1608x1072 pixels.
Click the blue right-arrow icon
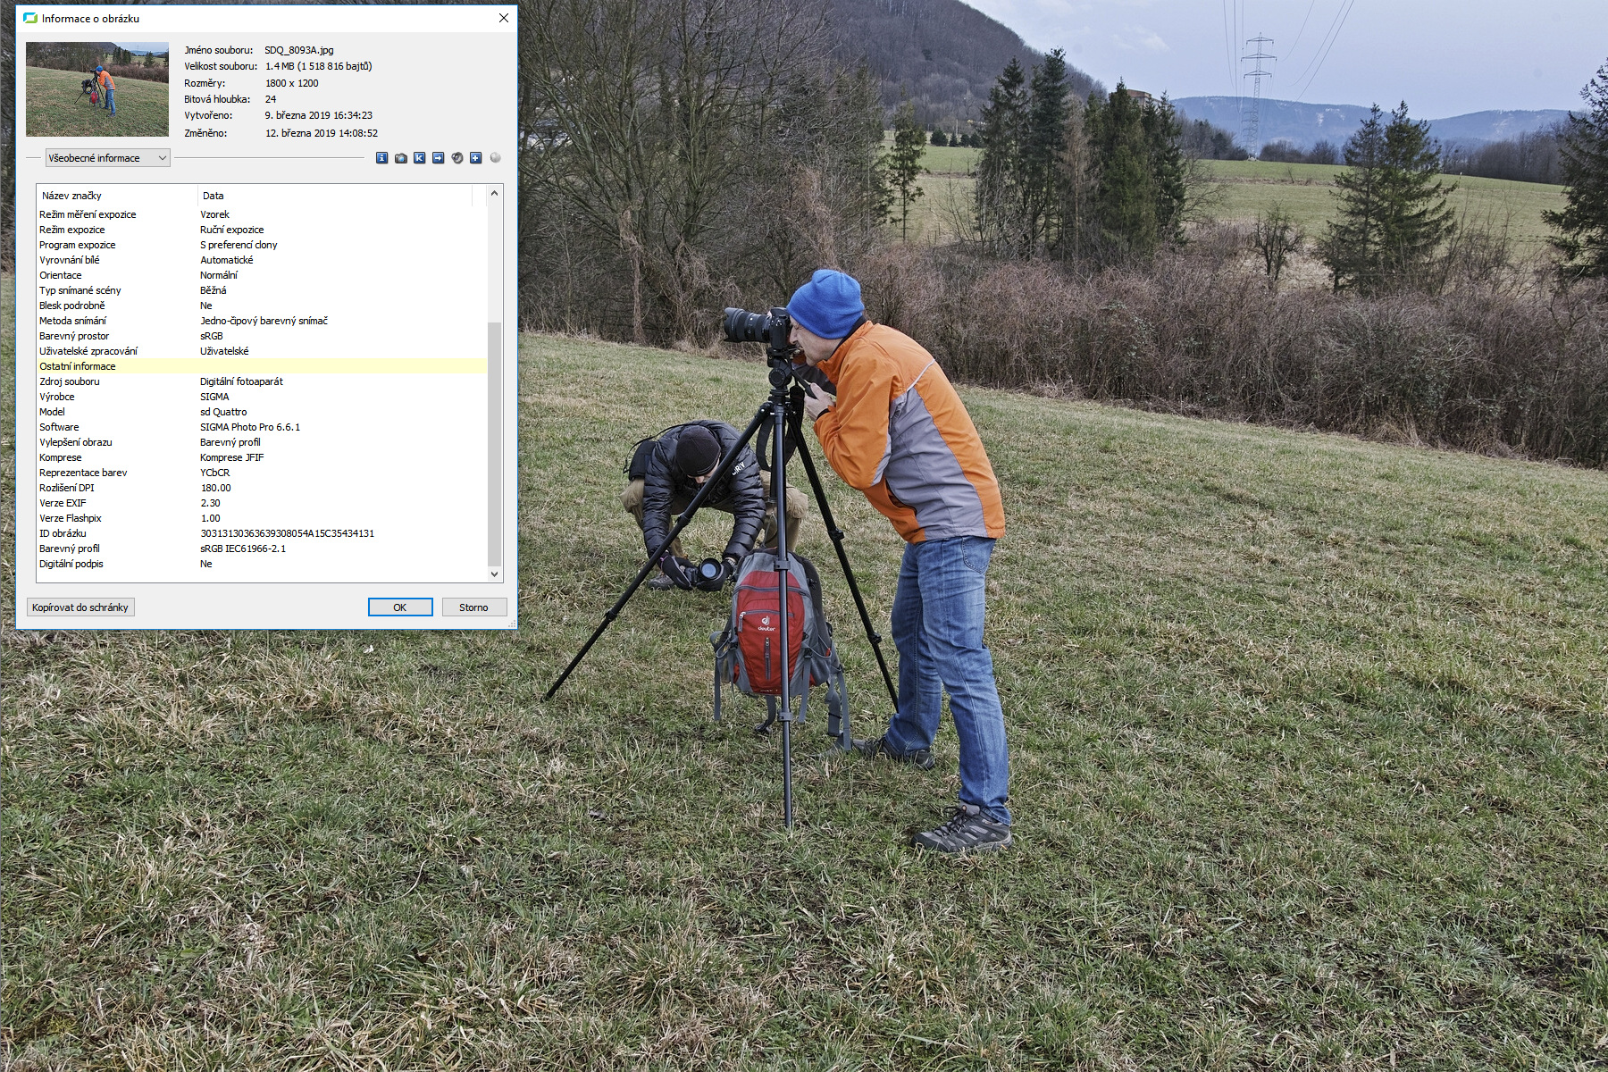[438, 158]
